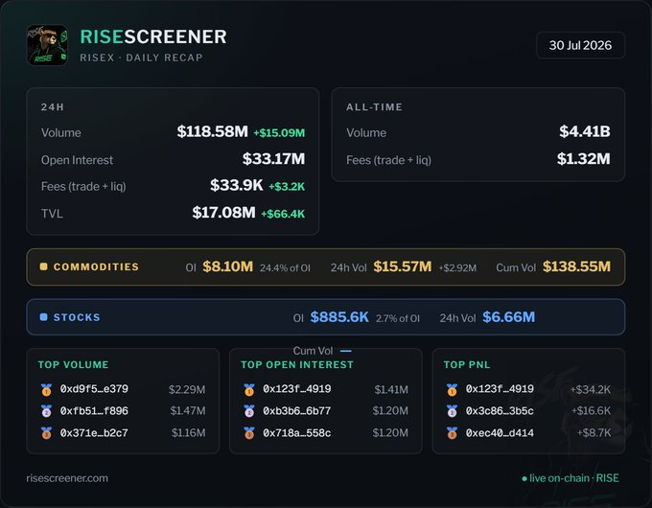Select the $1.41M open interest amount

pos(391,389)
